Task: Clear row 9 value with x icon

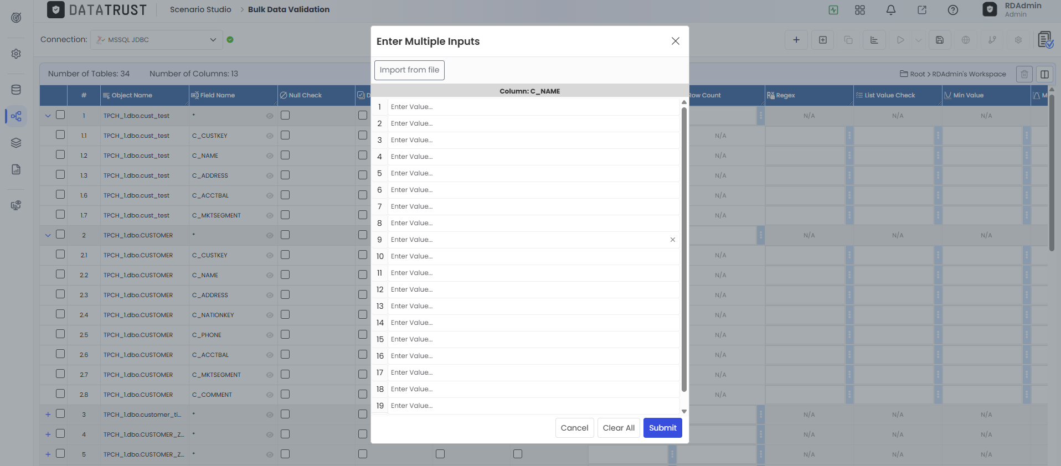Action: (673, 240)
